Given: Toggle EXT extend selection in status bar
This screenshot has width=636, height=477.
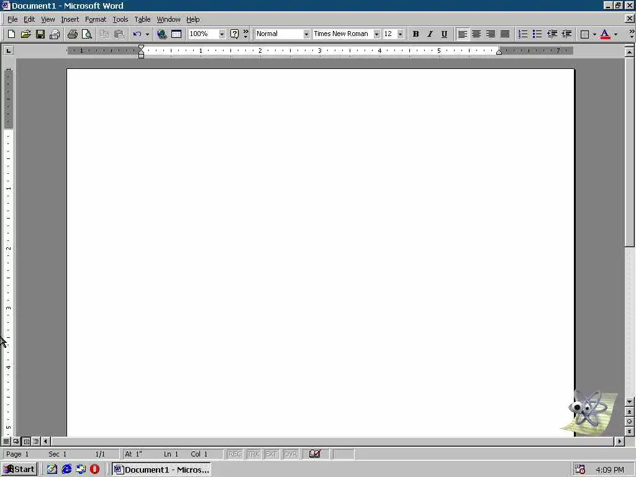Looking at the screenshot, I should 271,454.
